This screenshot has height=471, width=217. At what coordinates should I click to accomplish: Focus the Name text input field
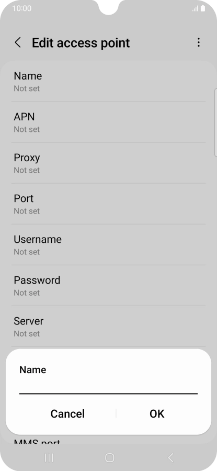click(x=108, y=387)
